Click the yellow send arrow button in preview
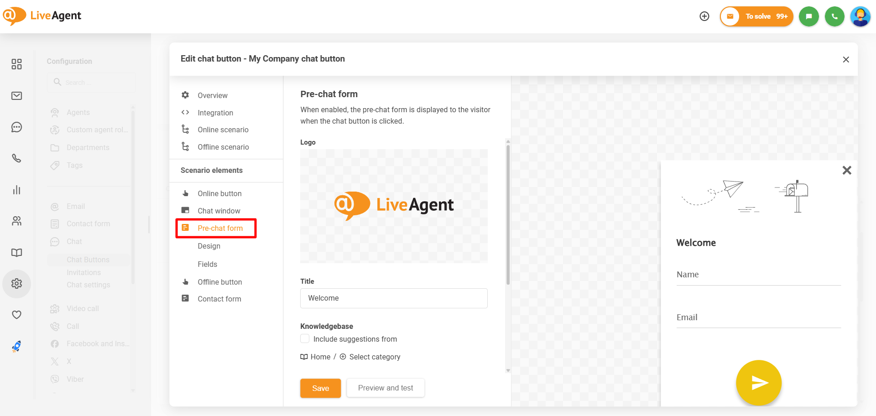 pyautogui.click(x=758, y=383)
